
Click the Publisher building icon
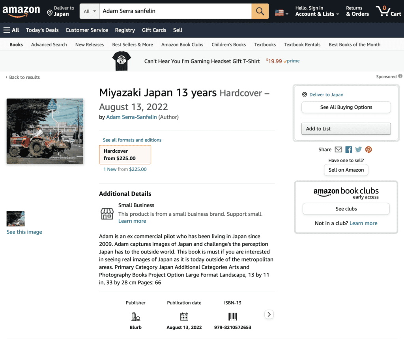coord(136,317)
